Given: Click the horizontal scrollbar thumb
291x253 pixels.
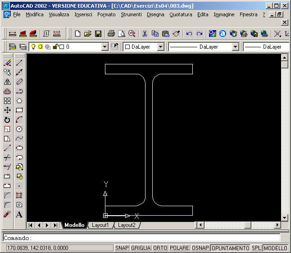Looking at the screenshot, I should click(x=248, y=225).
